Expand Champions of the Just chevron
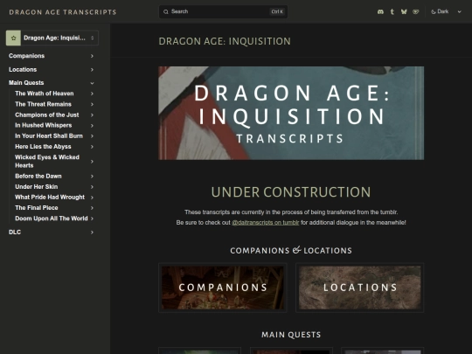 point(92,115)
